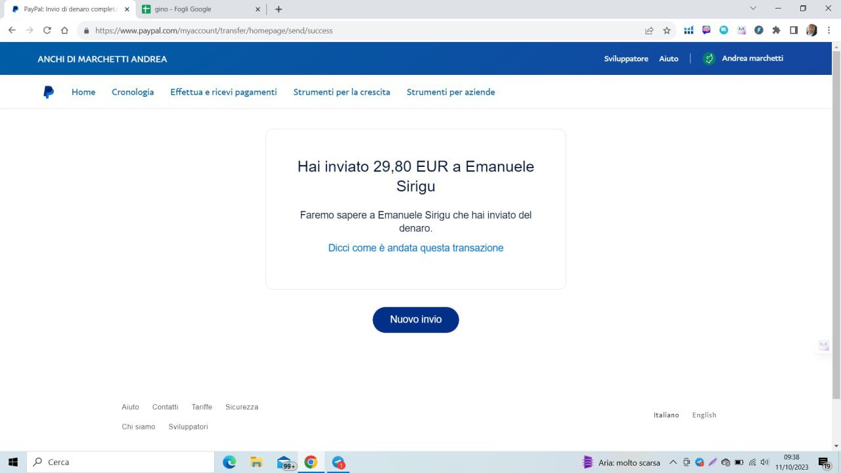Open the Chrome extensions puzzle icon
The height and width of the screenshot is (473, 841).
coord(776,30)
